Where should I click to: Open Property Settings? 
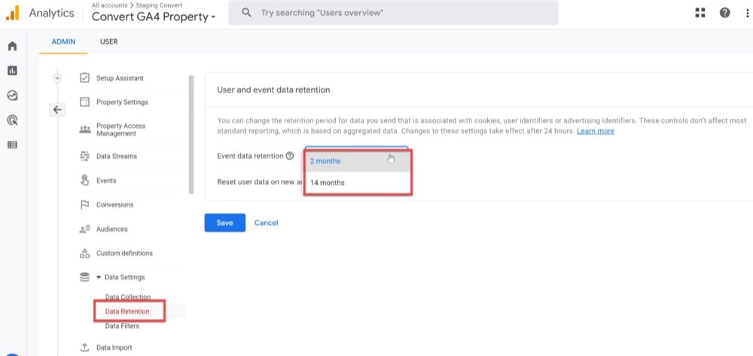122,102
